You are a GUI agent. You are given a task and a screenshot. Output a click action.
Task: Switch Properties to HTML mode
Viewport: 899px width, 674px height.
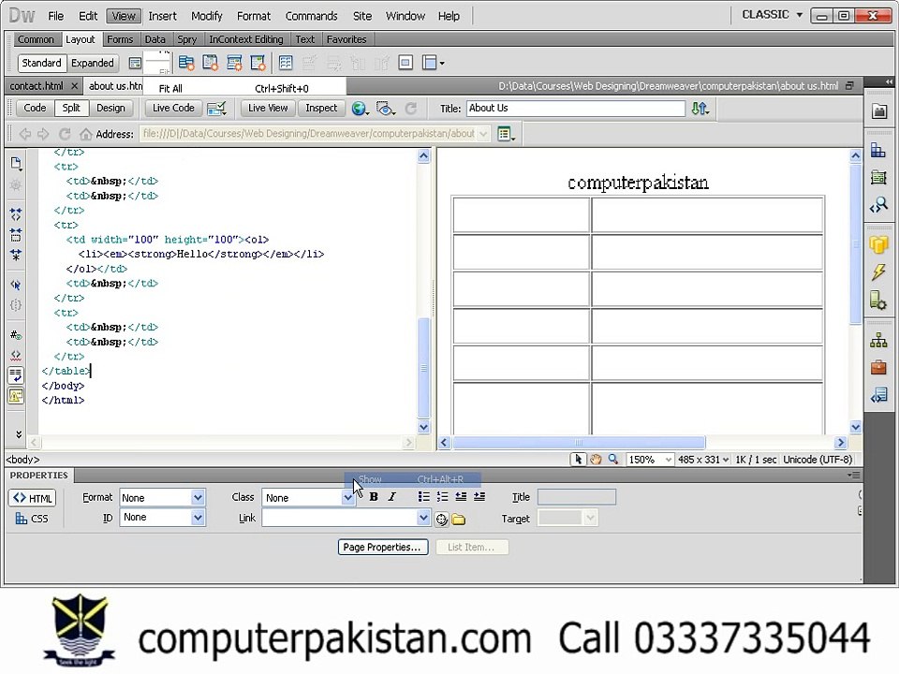32,498
